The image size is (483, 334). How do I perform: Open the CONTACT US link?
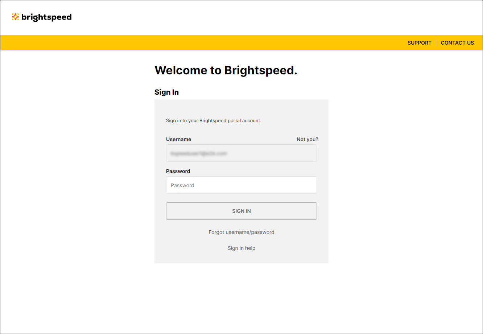[457, 43]
